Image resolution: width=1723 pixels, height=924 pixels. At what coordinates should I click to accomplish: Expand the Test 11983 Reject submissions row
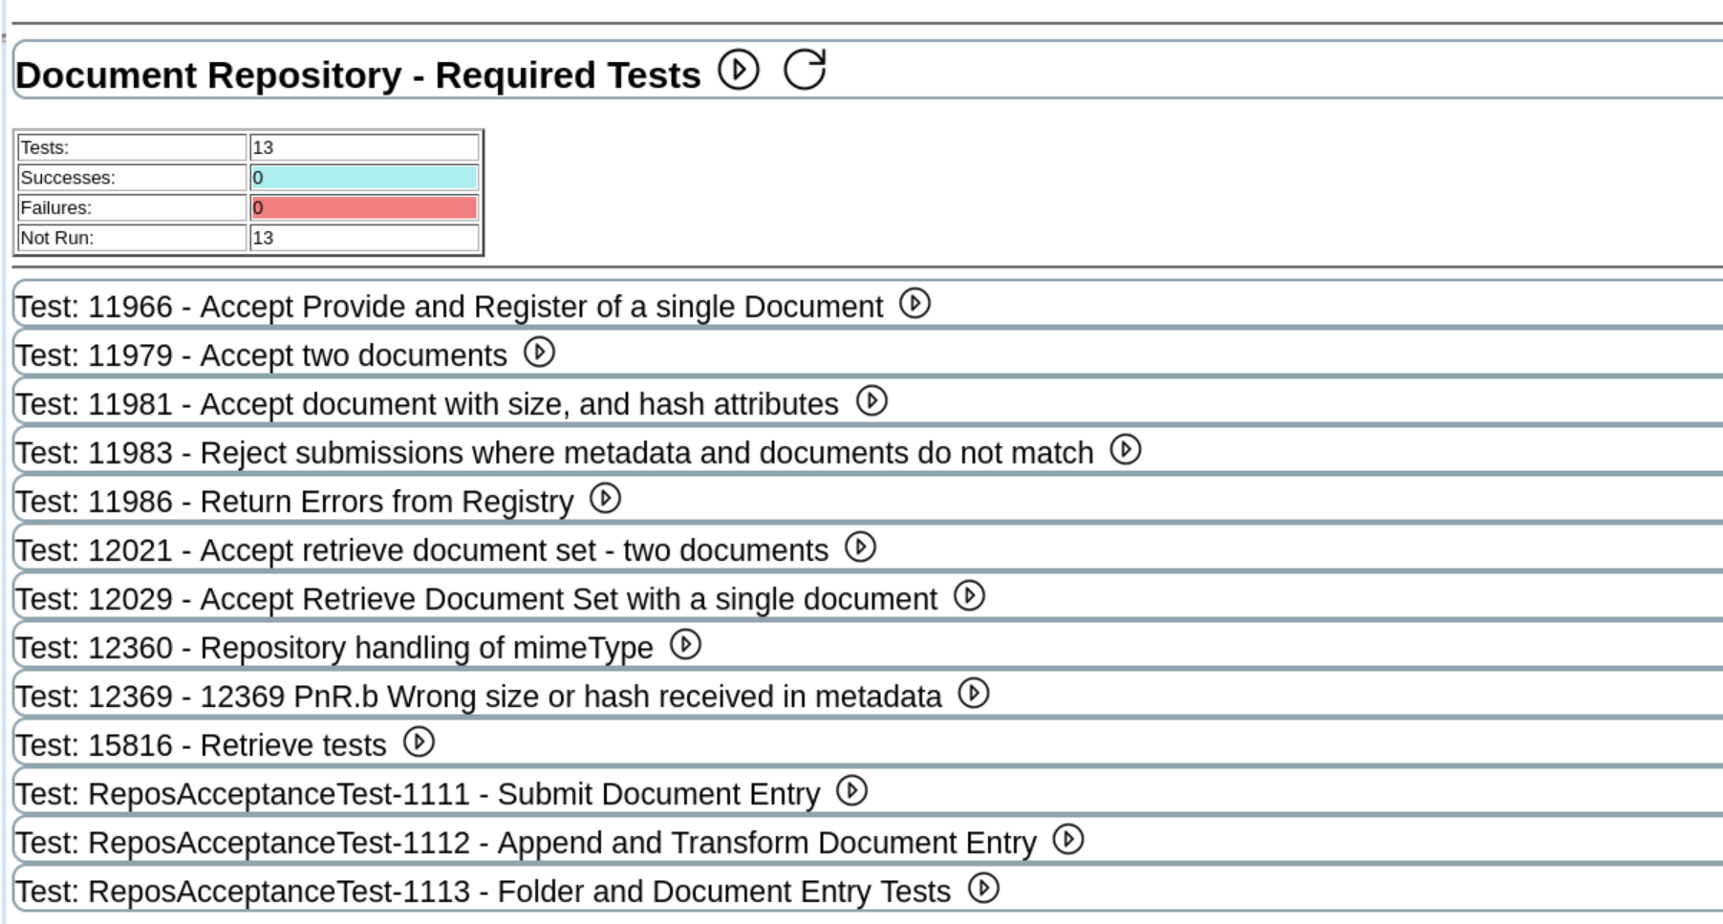point(554,453)
